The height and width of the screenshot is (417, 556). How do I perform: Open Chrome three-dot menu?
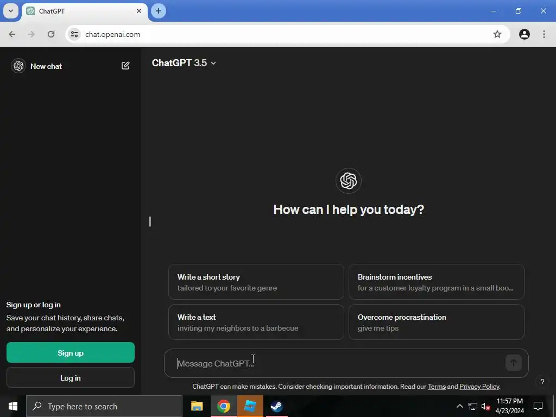point(544,34)
